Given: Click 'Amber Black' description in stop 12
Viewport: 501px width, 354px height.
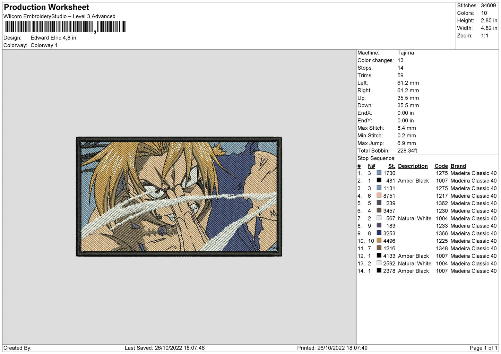Looking at the screenshot, I should click(414, 256).
